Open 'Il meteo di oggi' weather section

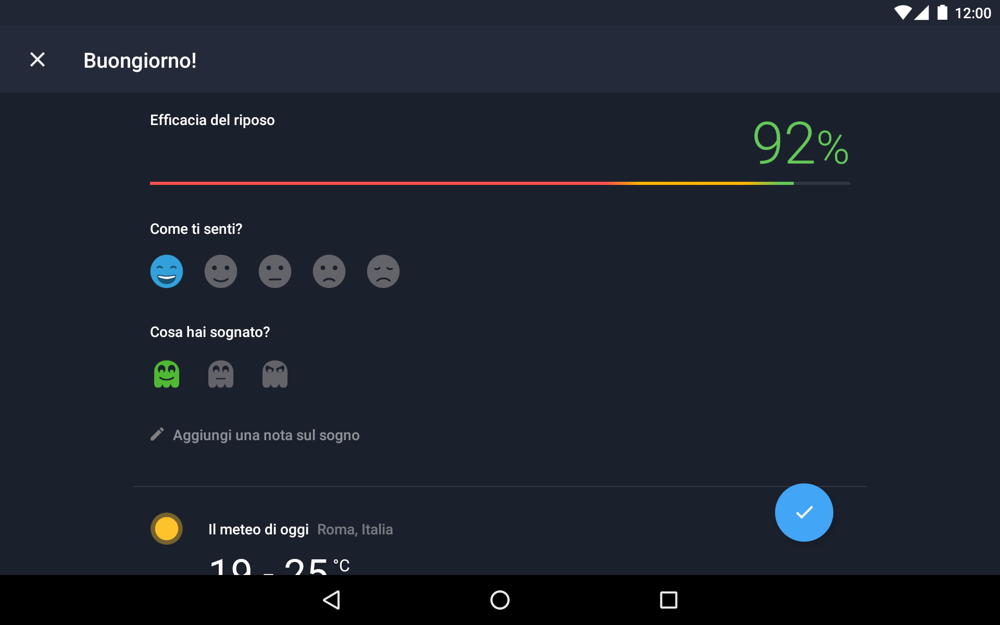coord(258,530)
